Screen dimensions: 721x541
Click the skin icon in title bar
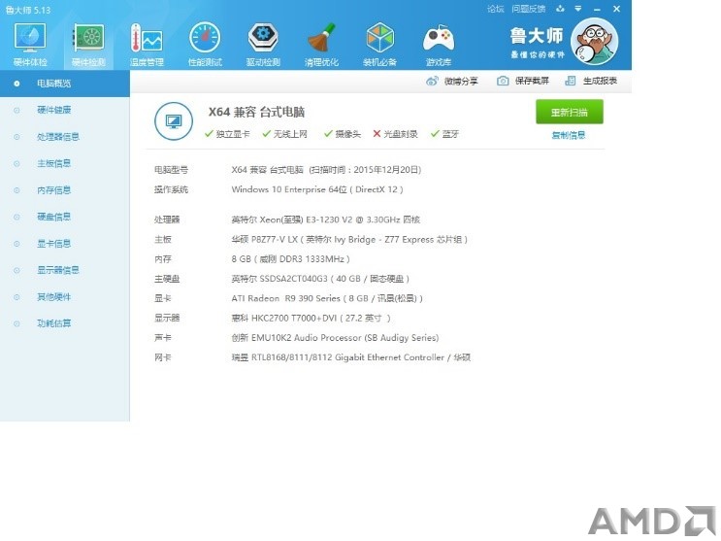(560, 9)
